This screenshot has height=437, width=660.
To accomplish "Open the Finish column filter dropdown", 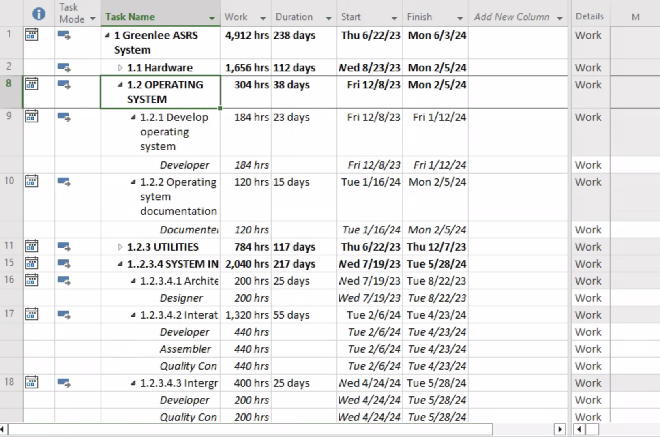I will [x=460, y=18].
